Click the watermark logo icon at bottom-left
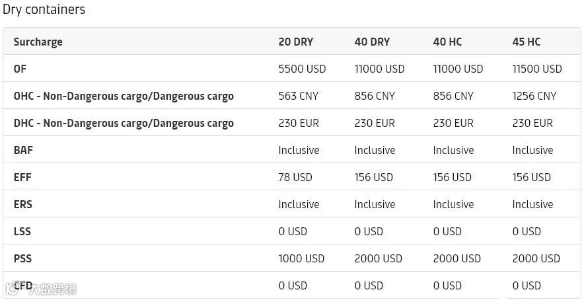 13,288
